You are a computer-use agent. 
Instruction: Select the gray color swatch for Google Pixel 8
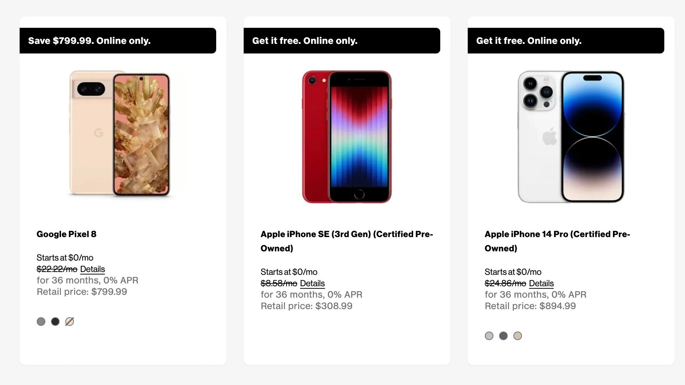pos(41,322)
